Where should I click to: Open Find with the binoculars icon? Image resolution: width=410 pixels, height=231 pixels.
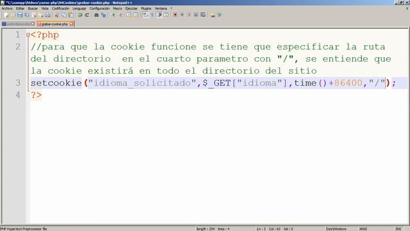coord(96,15)
